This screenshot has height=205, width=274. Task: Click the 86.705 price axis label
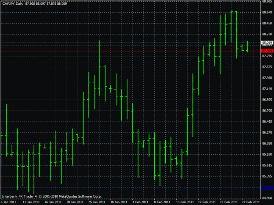[x=267, y=111]
